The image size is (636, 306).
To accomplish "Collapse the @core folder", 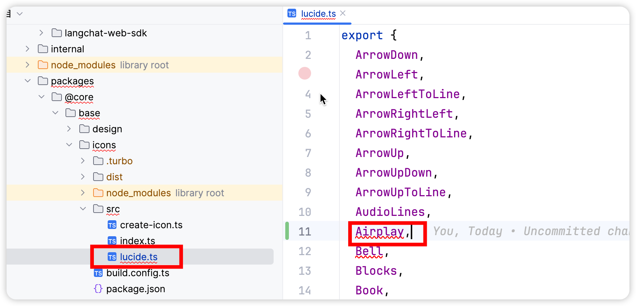I will [41, 97].
